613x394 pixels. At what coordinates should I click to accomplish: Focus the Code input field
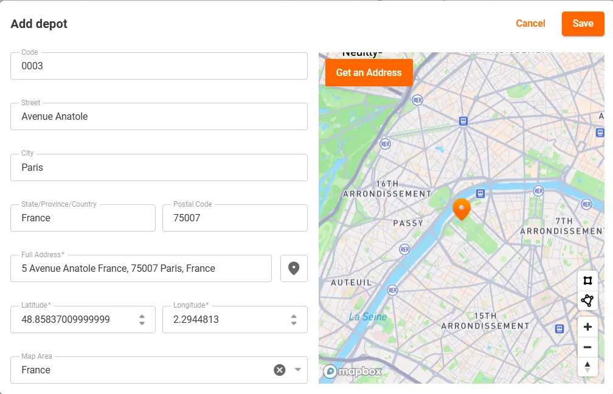tap(159, 66)
